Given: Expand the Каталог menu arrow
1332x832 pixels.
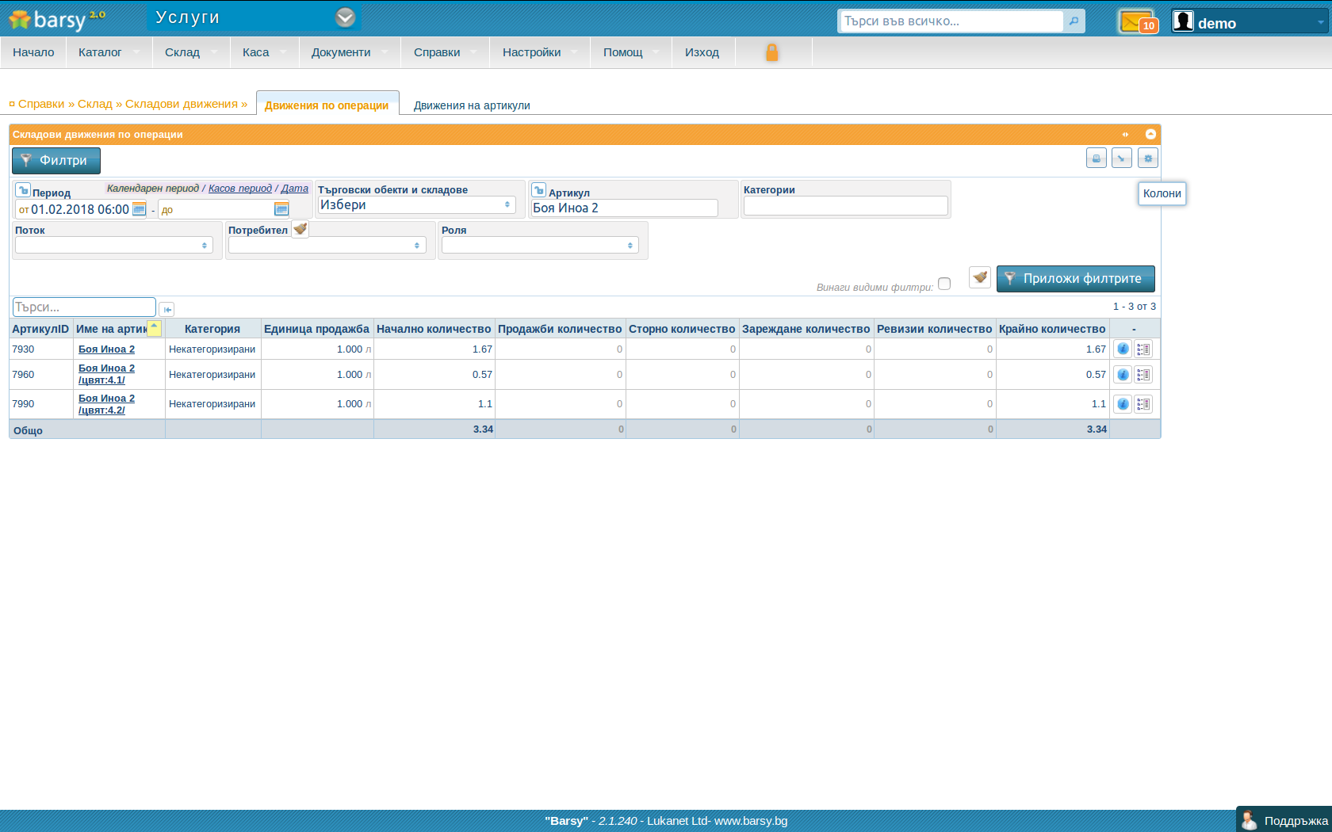Looking at the screenshot, I should pyautogui.click(x=136, y=52).
